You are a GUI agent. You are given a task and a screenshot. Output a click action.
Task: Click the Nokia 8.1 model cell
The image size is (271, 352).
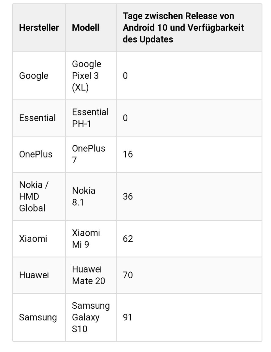[x=91, y=197]
